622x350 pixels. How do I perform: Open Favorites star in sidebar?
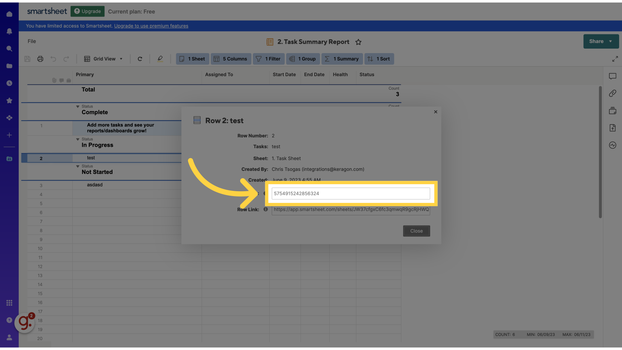click(x=9, y=100)
